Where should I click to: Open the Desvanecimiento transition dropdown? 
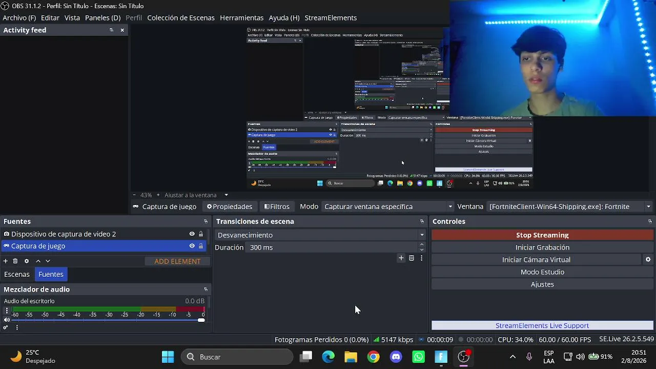[x=321, y=235]
